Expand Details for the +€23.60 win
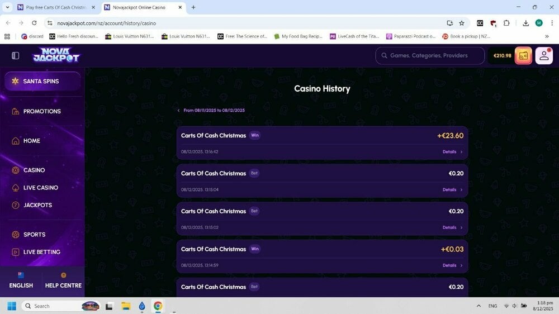 pyautogui.click(x=452, y=152)
